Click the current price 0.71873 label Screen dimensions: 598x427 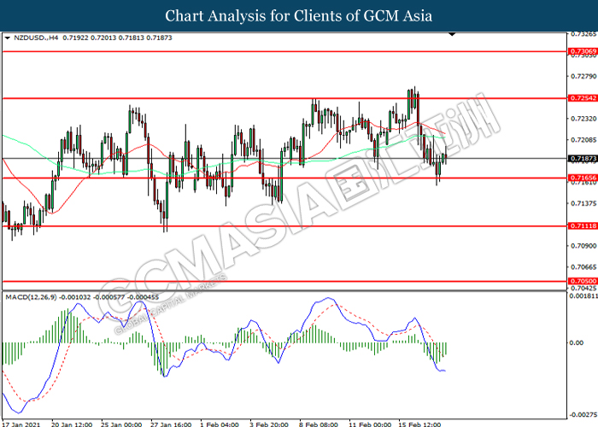582,159
